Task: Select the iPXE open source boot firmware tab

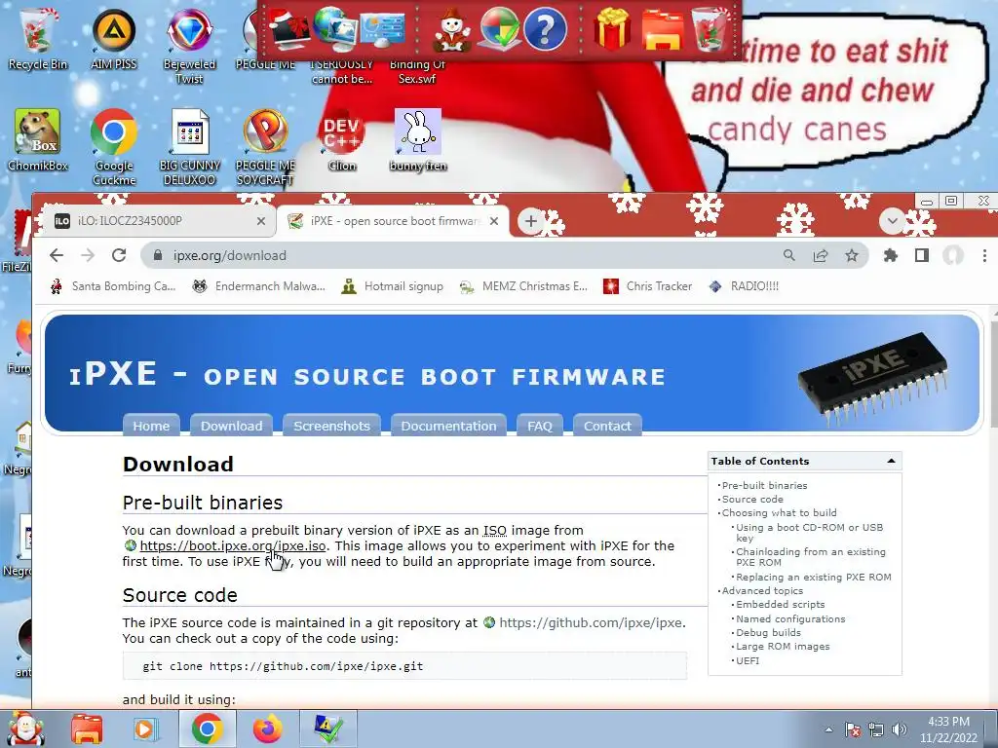Action: (x=393, y=221)
